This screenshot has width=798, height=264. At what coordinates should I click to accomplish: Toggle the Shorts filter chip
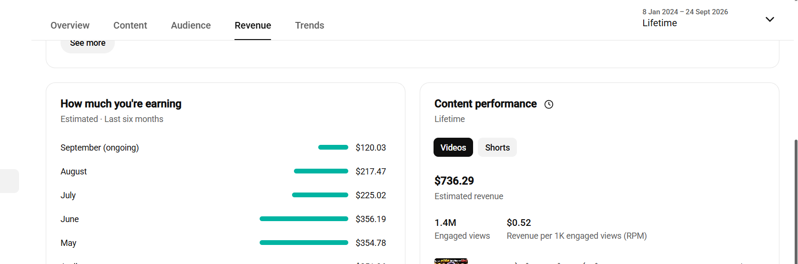coord(497,147)
